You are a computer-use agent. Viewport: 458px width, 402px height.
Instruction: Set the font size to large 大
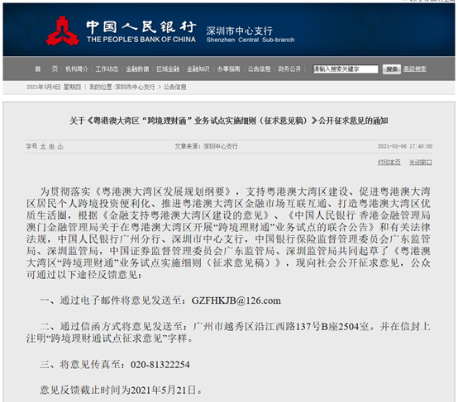click(x=43, y=146)
